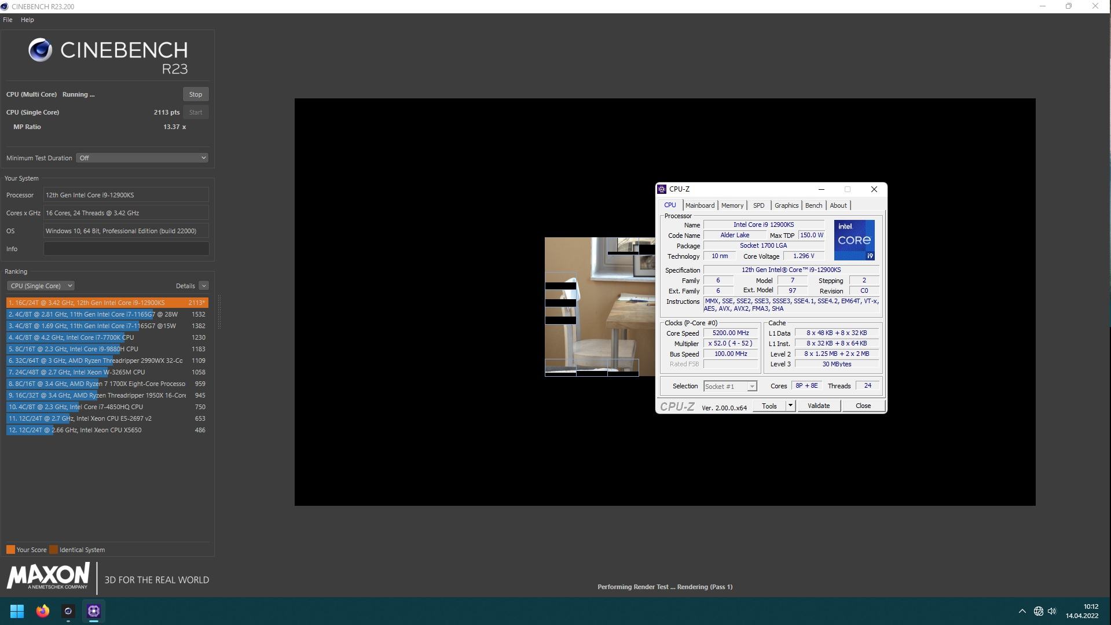The width and height of the screenshot is (1111, 625).
Task: Open the About tab in CPU-Z
Action: (x=838, y=205)
